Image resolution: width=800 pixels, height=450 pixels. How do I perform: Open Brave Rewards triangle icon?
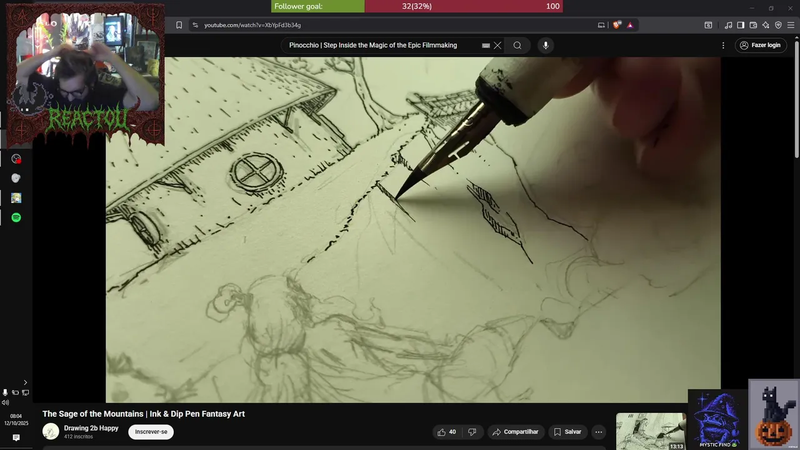(630, 25)
